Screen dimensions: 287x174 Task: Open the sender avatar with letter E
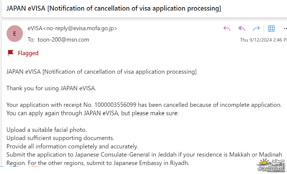[15, 34]
